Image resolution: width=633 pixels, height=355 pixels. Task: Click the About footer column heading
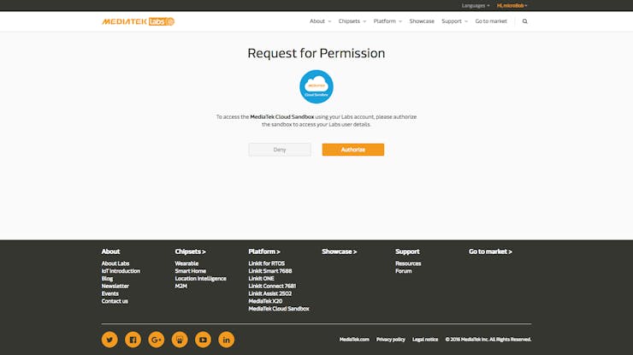(x=110, y=251)
